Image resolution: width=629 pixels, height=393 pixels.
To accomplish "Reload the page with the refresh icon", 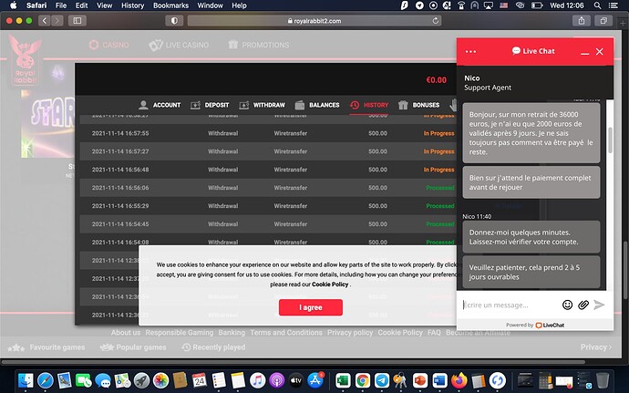I will click(x=435, y=20).
